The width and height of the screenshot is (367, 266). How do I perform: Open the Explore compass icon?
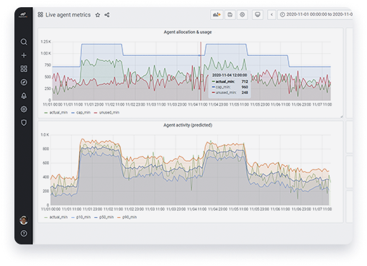point(24,82)
